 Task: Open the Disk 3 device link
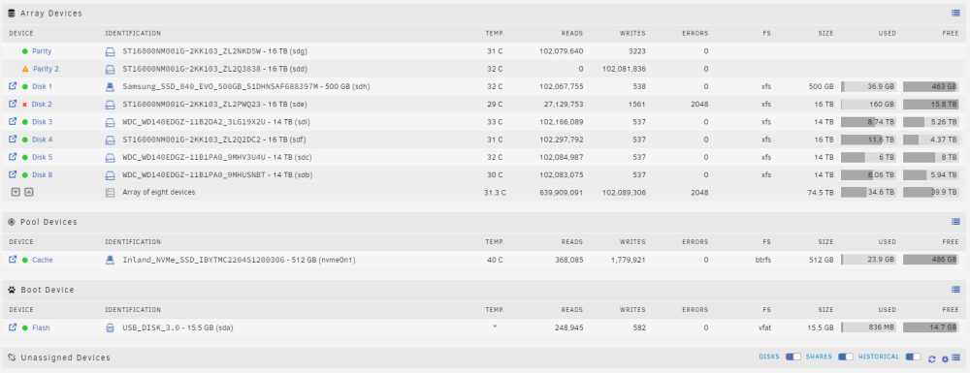click(42, 122)
